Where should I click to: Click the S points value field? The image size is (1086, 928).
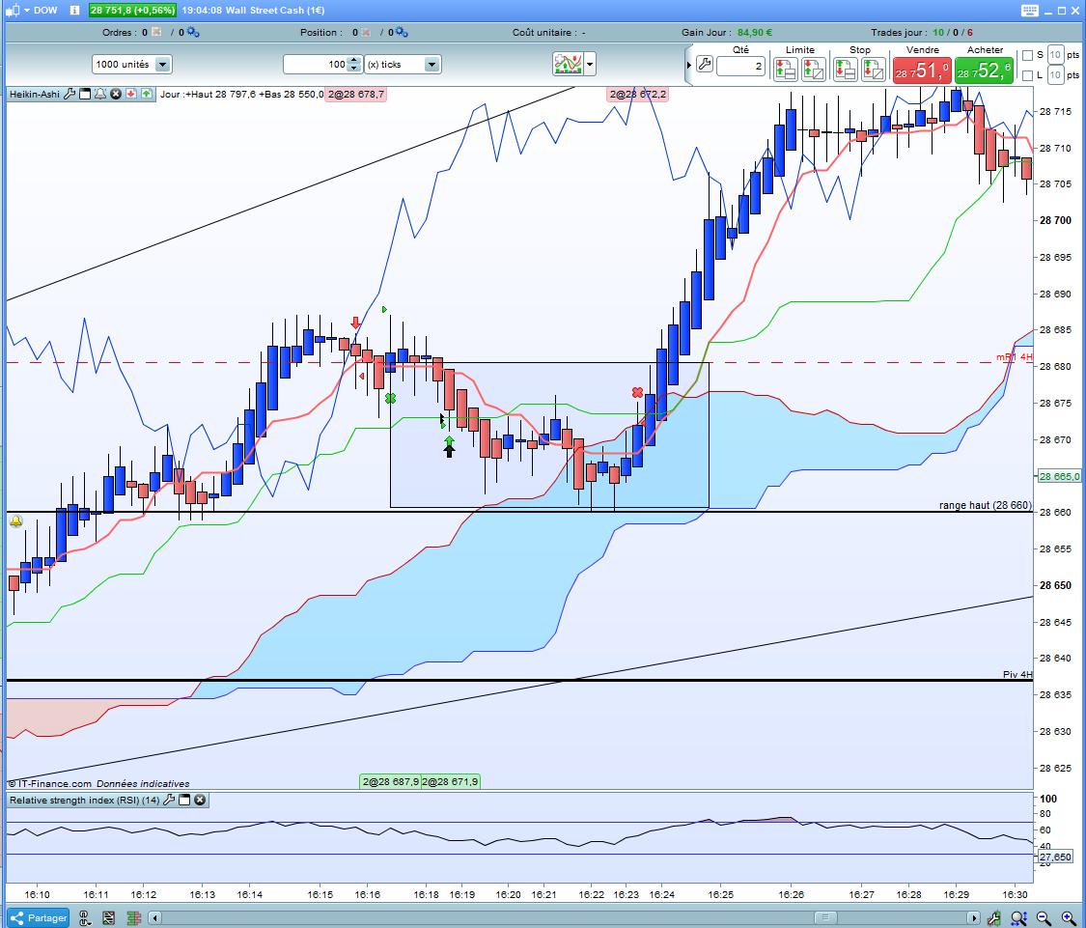point(1055,55)
